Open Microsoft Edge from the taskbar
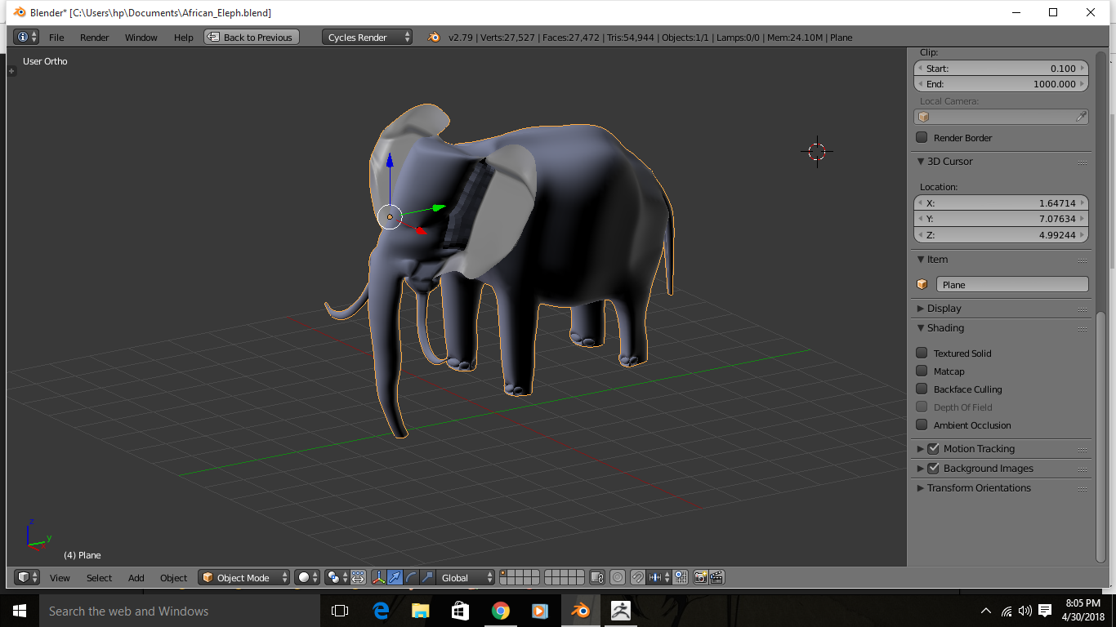Viewport: 1116px width, 627px height. tap(381, 611)
